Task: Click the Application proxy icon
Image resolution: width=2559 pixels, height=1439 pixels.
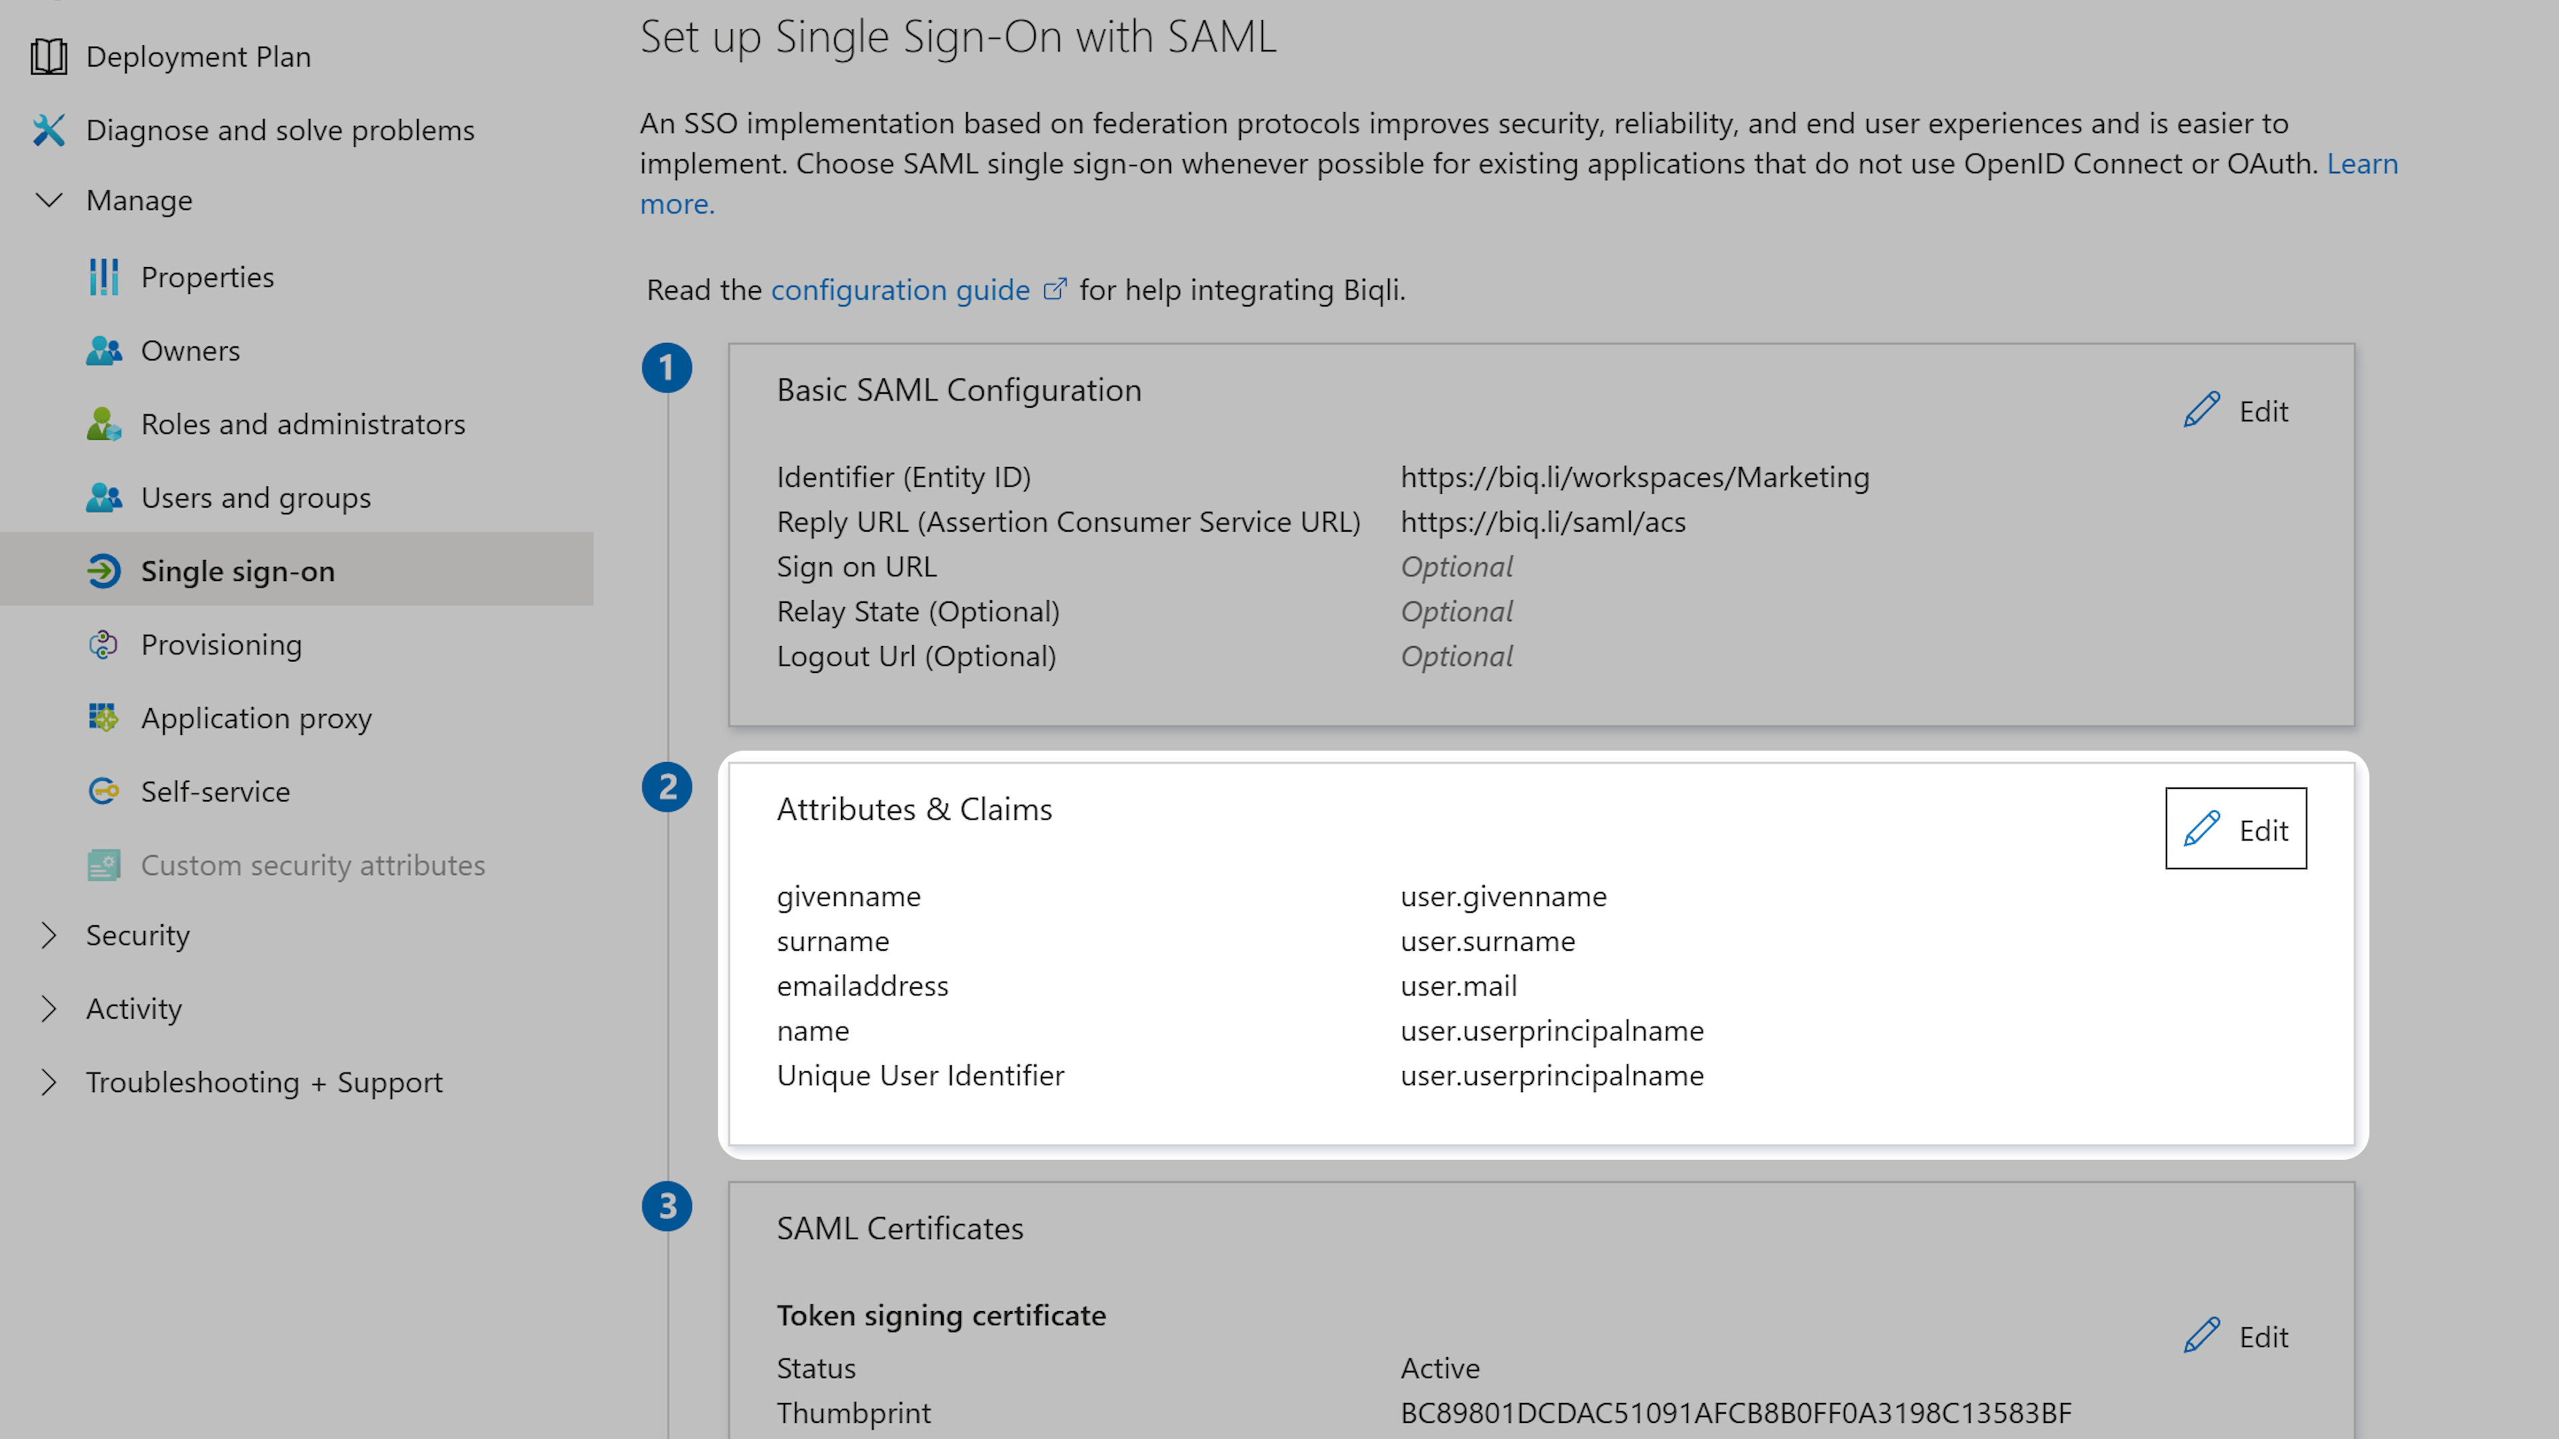Action: tap(103, 718)
